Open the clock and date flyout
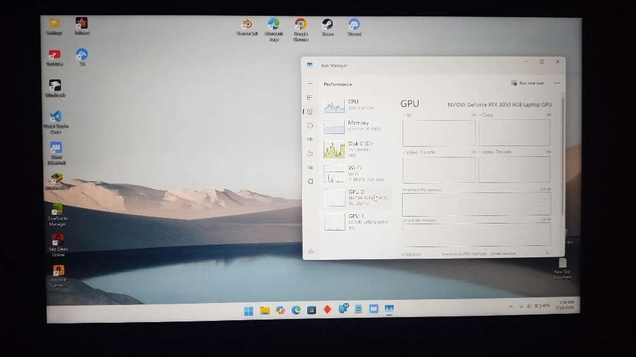The height and width of the screenshot is (357, 636). tap(565, 305)
